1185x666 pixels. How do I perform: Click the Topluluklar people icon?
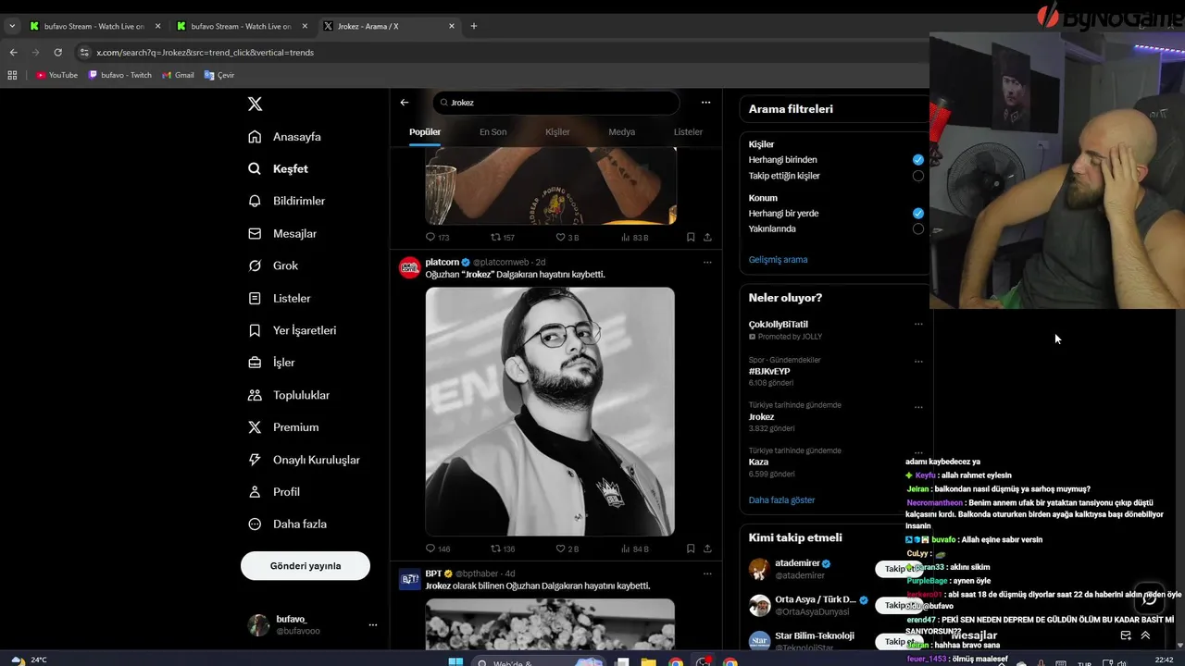coord(255,395)
